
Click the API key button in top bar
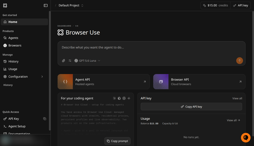(241, 6)
